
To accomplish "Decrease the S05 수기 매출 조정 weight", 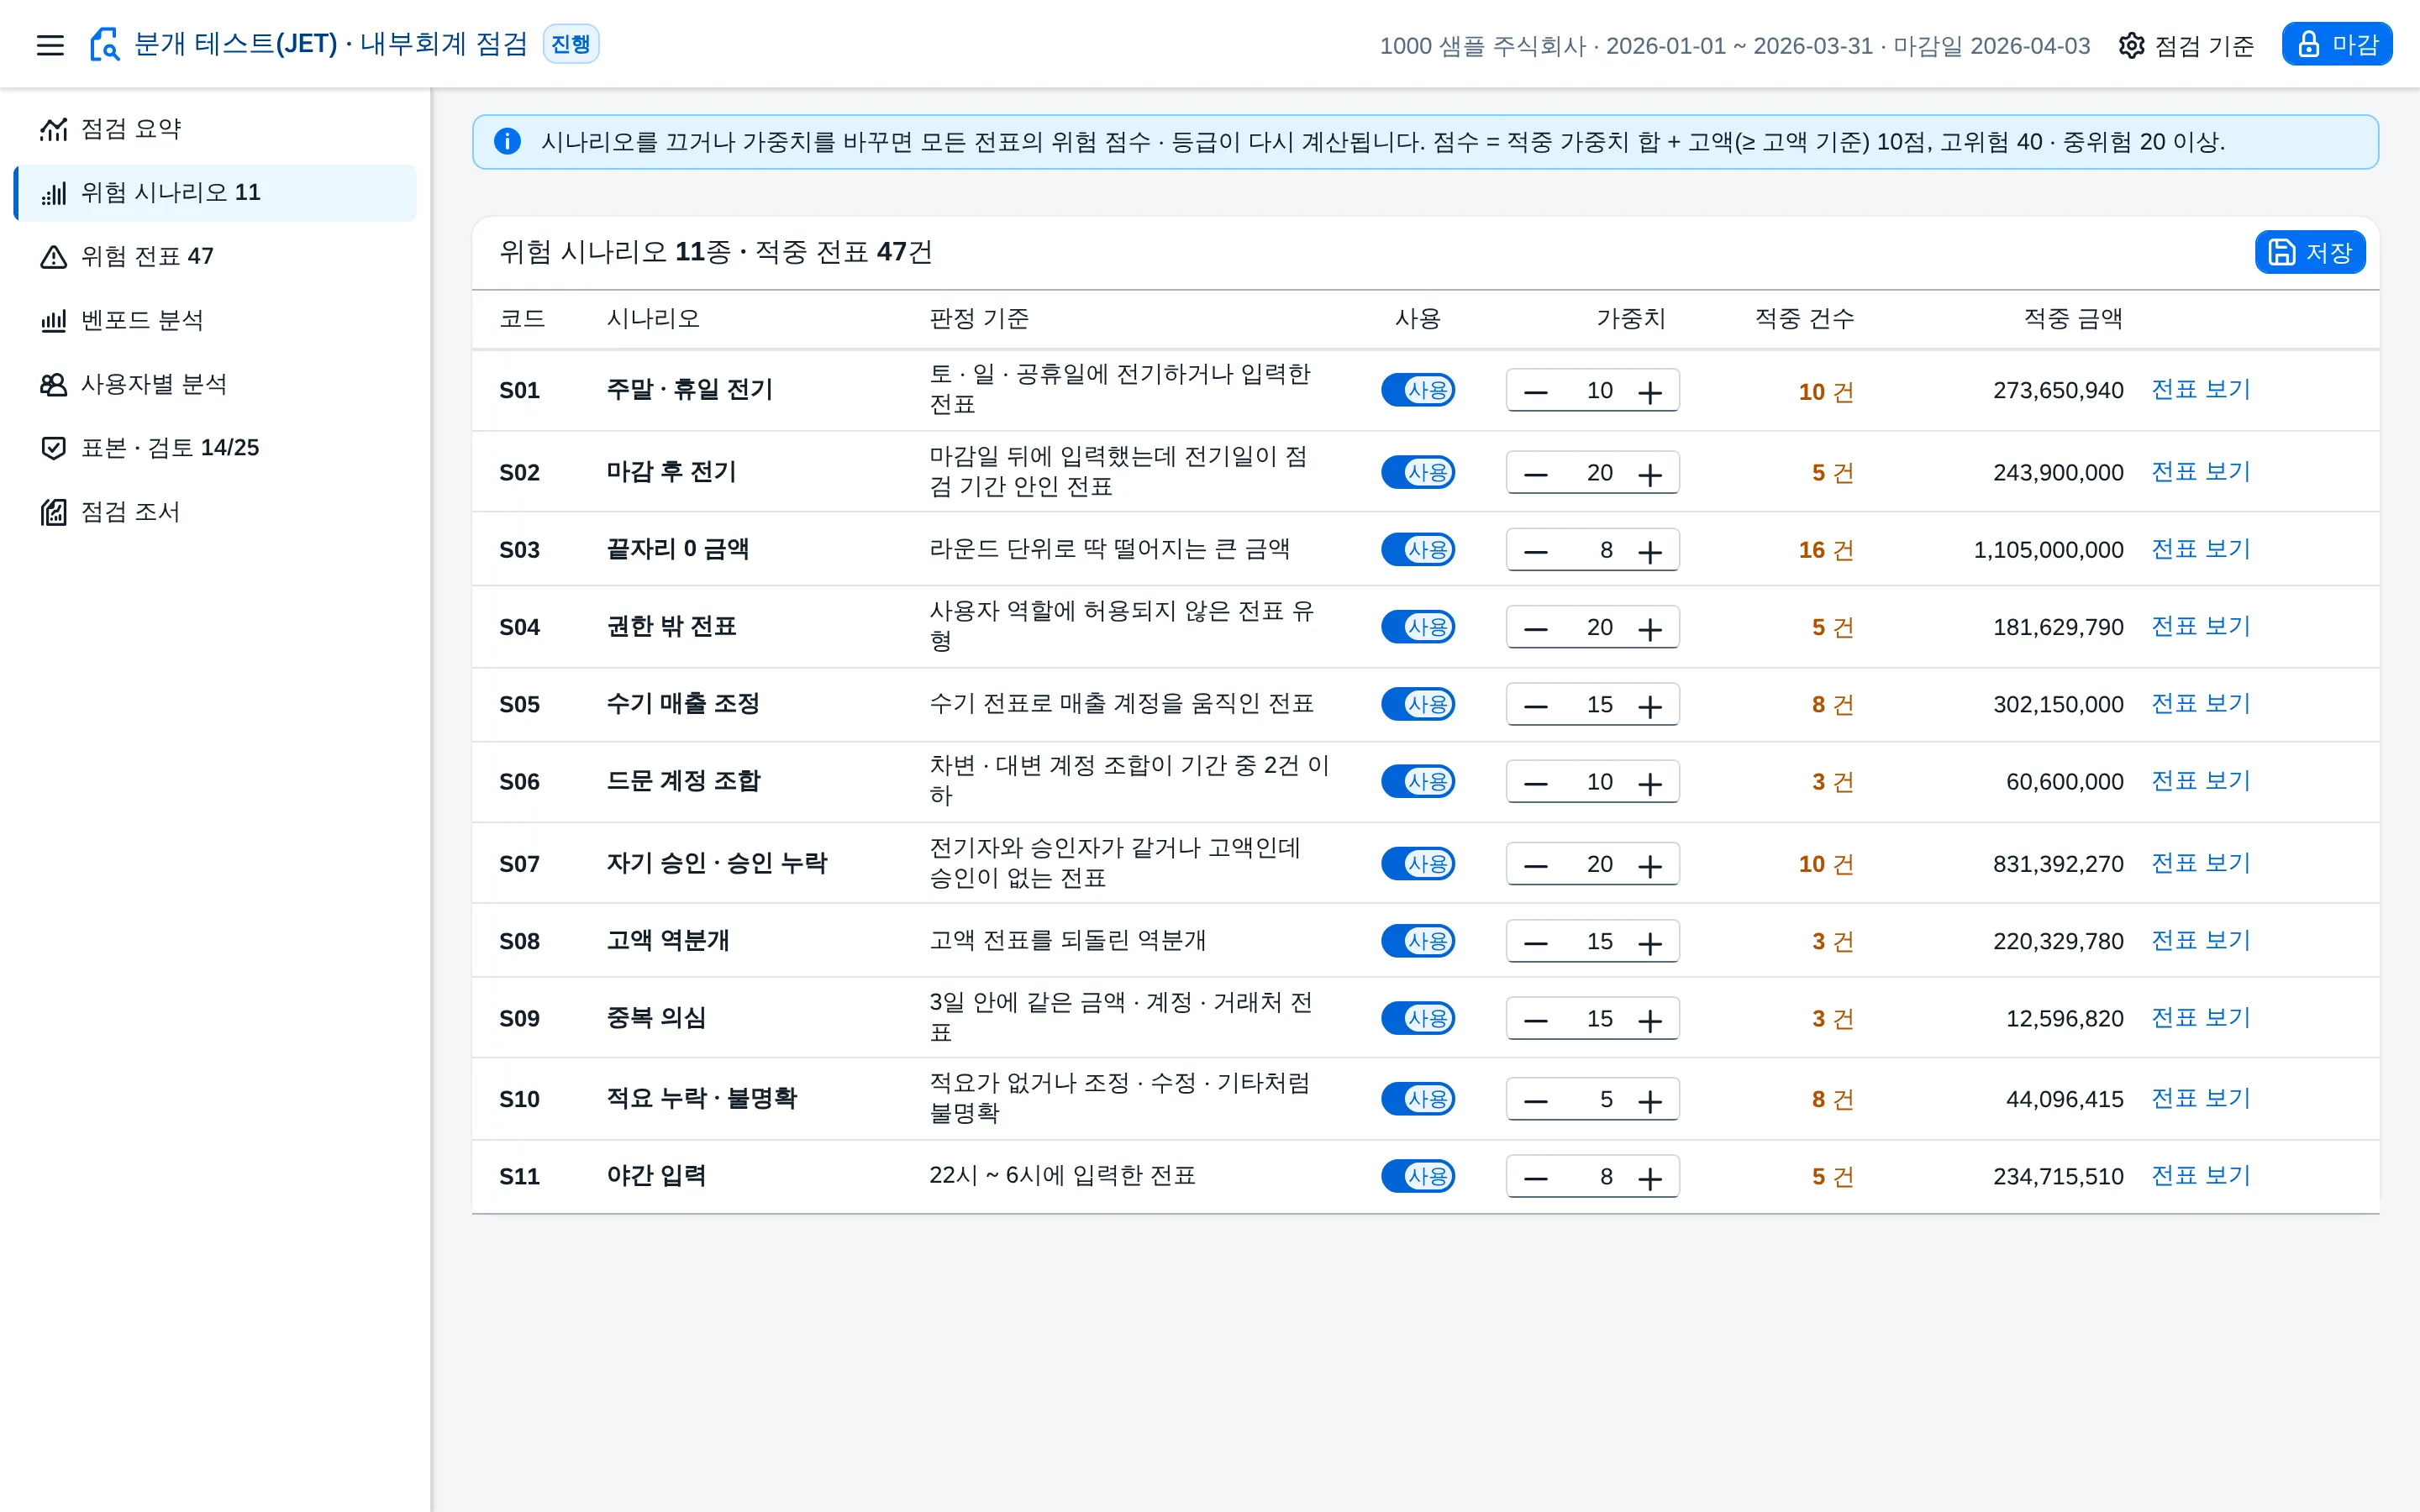I will tap(1535, 705).
